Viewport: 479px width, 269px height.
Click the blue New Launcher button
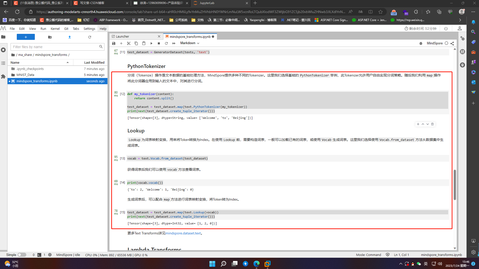coord(26,37)
